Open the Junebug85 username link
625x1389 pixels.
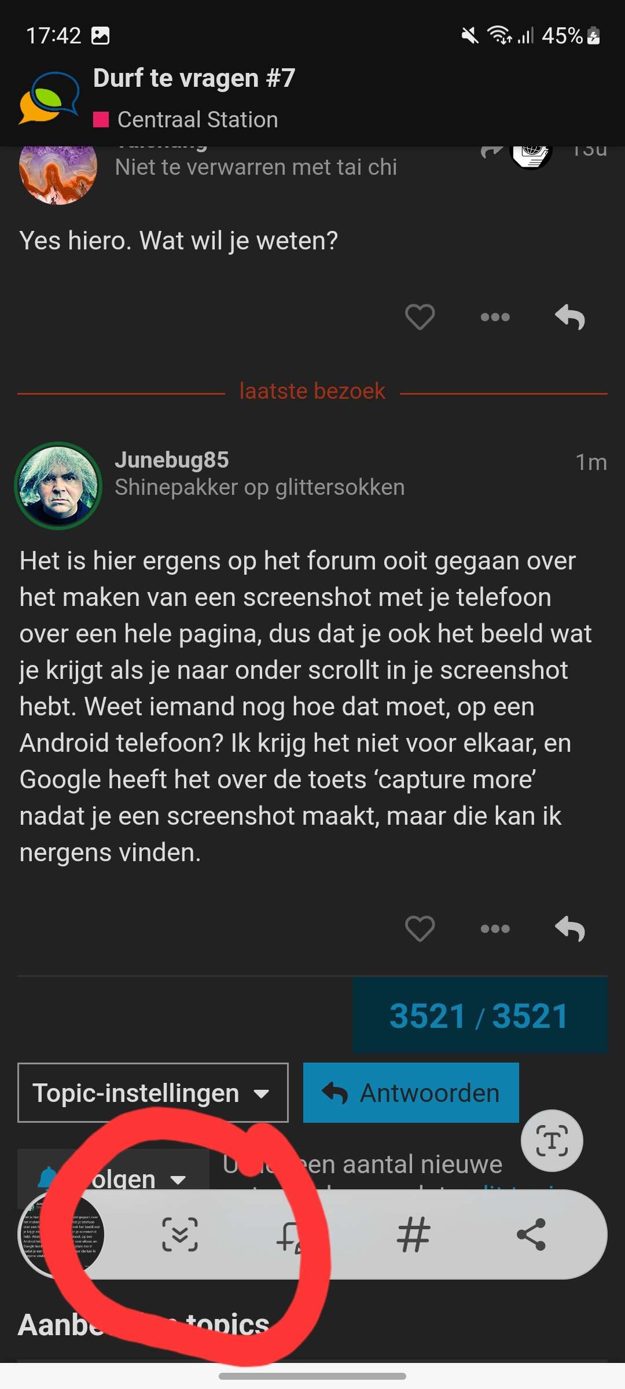(172, 460)
